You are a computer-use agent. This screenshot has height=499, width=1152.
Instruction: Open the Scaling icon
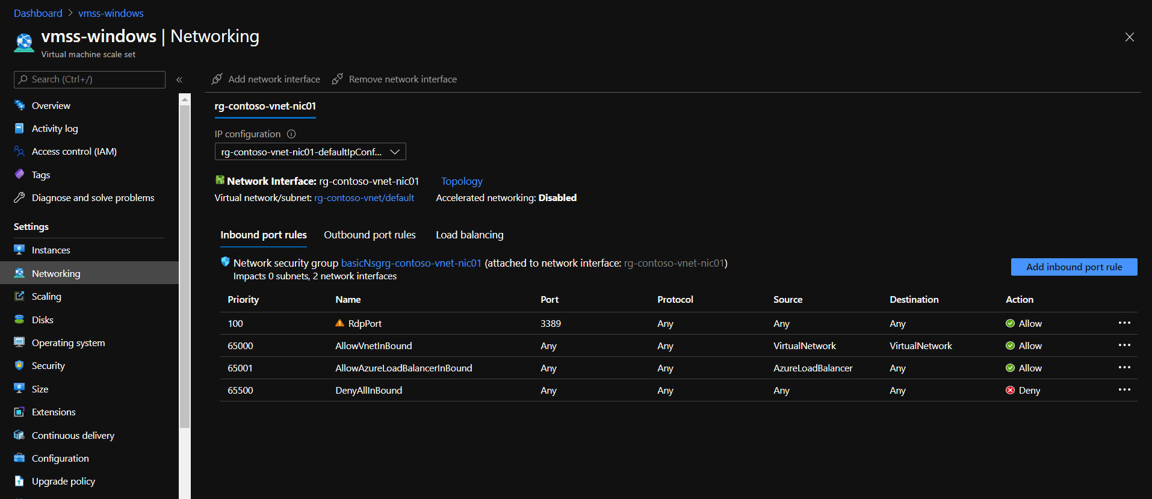tap(19, 296)
